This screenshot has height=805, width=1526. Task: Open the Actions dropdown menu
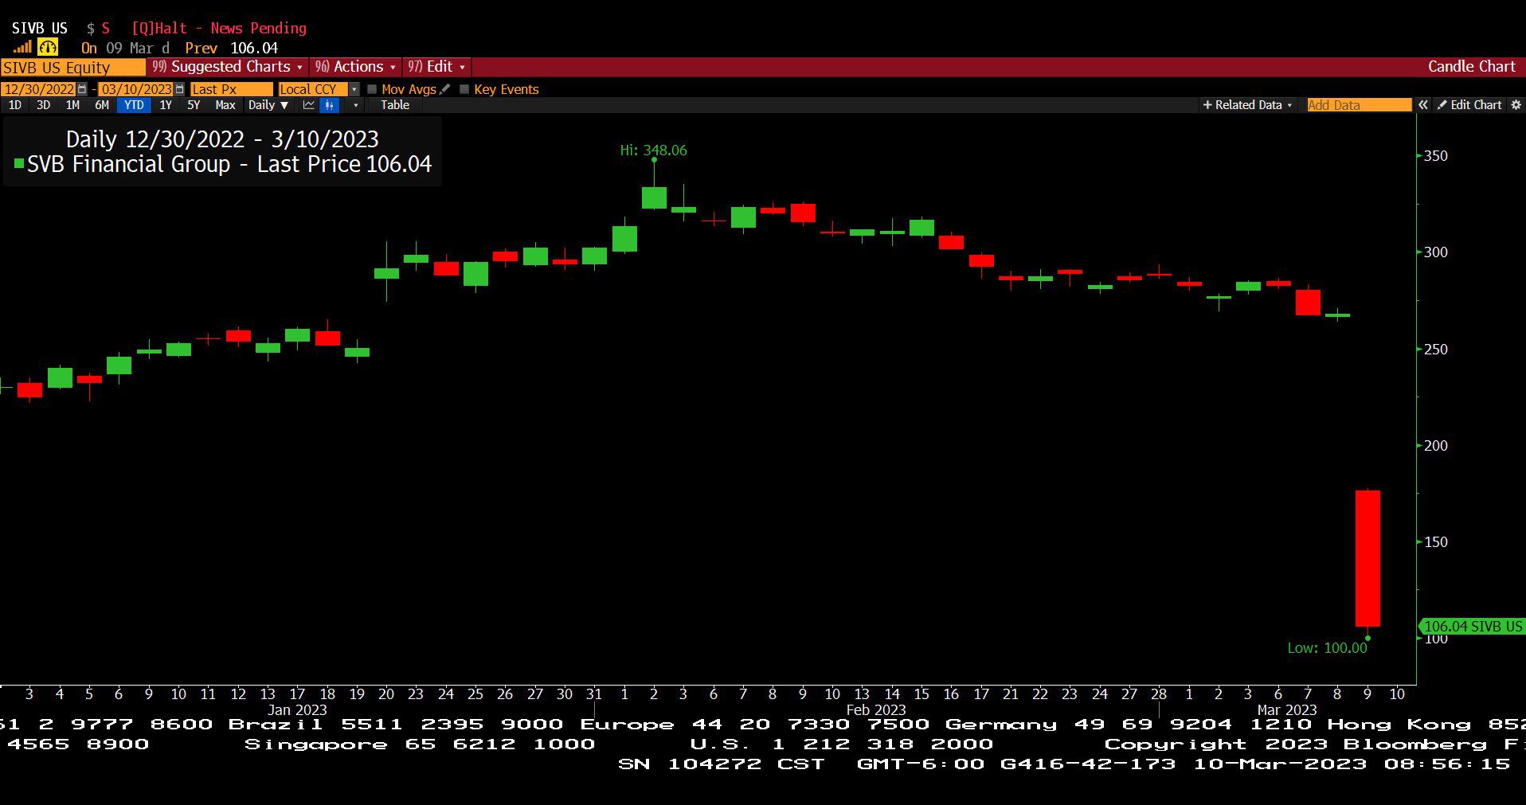coord(355,67)
